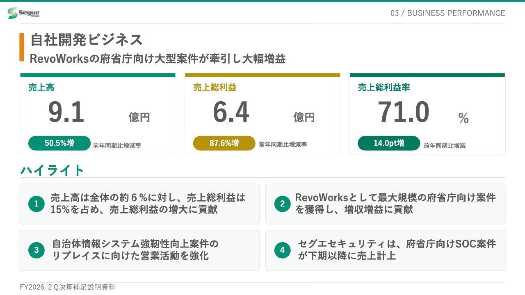The height and width of the screenshot is (295, 525).
Task: Click 億円 unit next to 6.4
Action: click(x=304, y=117)
